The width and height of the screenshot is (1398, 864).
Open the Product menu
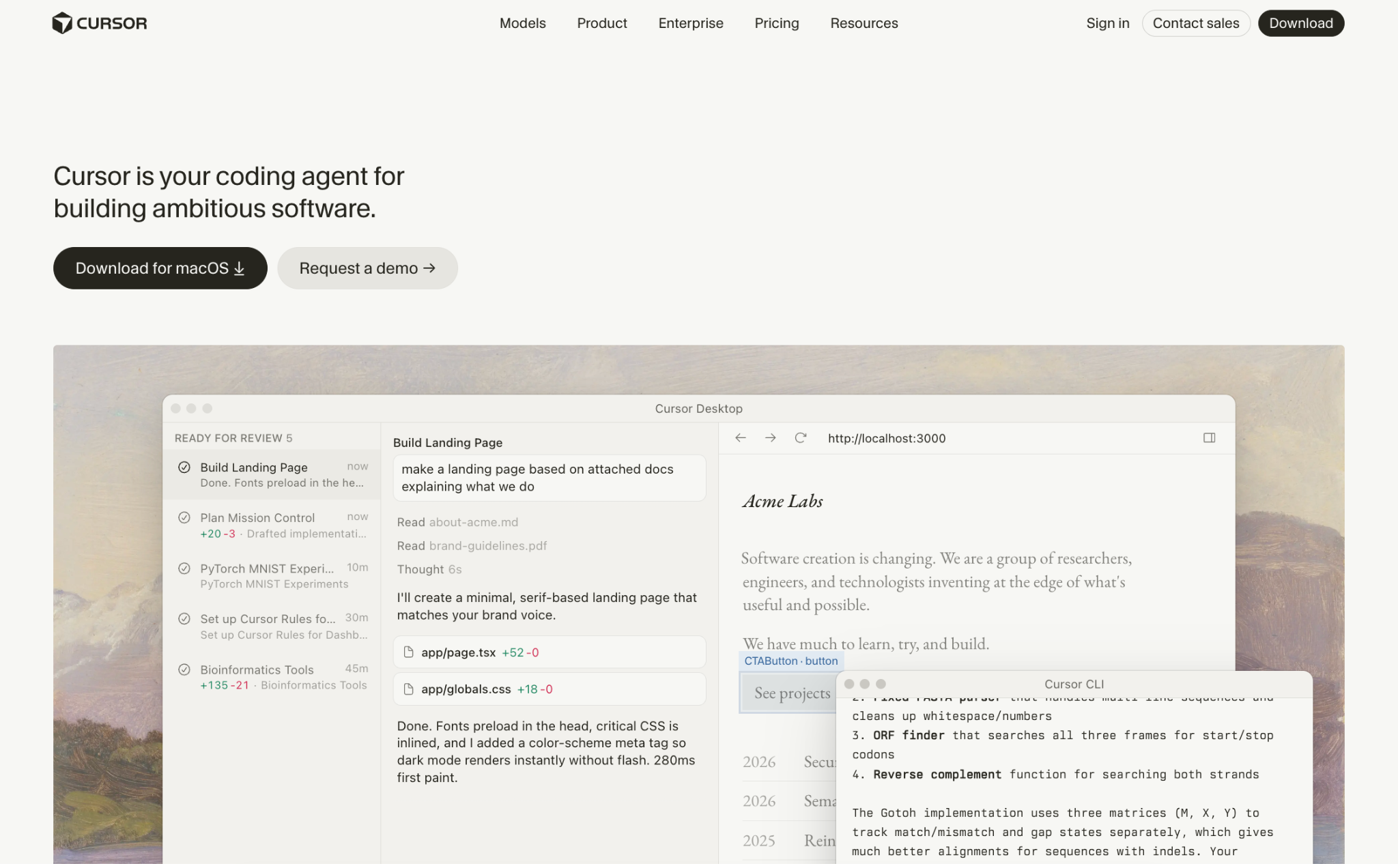(x=602, y=23)
